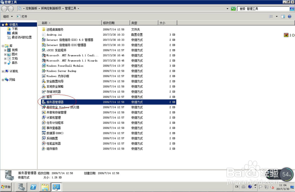Select the 本地安全策略 icon
The height and width of the screenshot is (192, 295).
tap(44, 86)
